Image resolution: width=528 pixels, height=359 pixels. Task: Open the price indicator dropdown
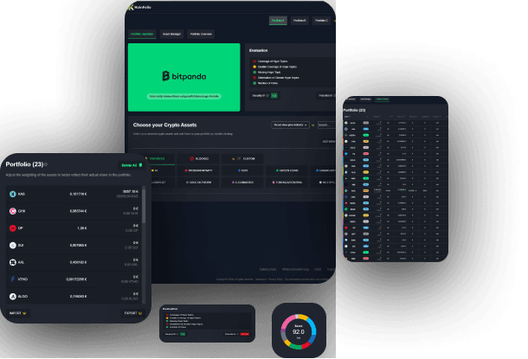point(290,125)
